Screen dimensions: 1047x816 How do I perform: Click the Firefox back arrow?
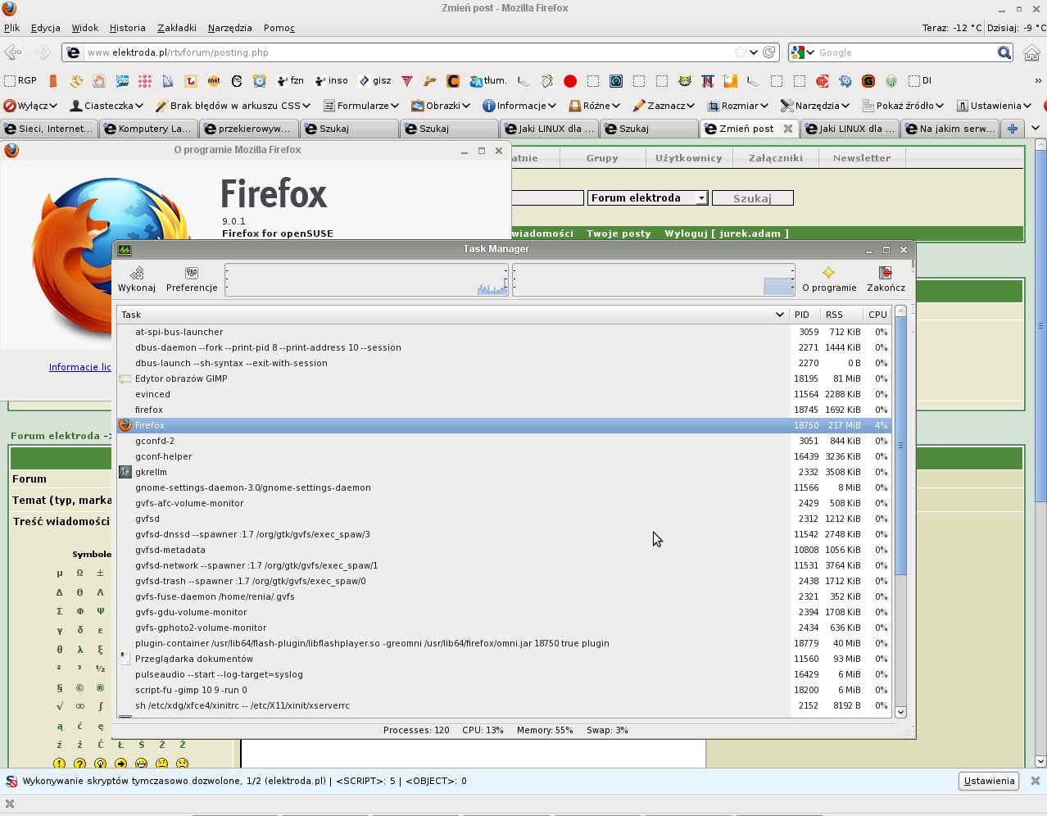[x=13, y=52]
